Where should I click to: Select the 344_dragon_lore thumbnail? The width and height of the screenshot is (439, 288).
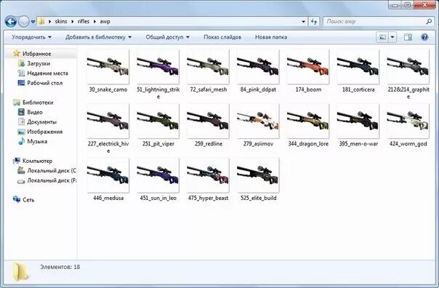coord(308,121)
